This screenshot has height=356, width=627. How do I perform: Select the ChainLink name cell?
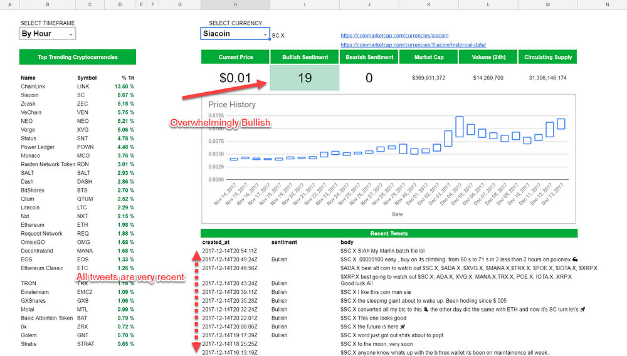33,86
